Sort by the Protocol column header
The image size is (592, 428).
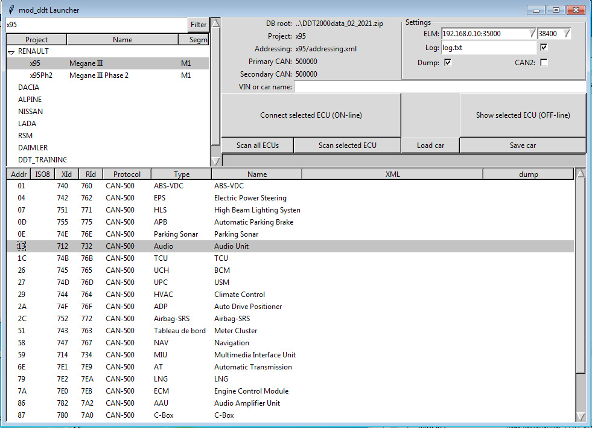[127, 174]
